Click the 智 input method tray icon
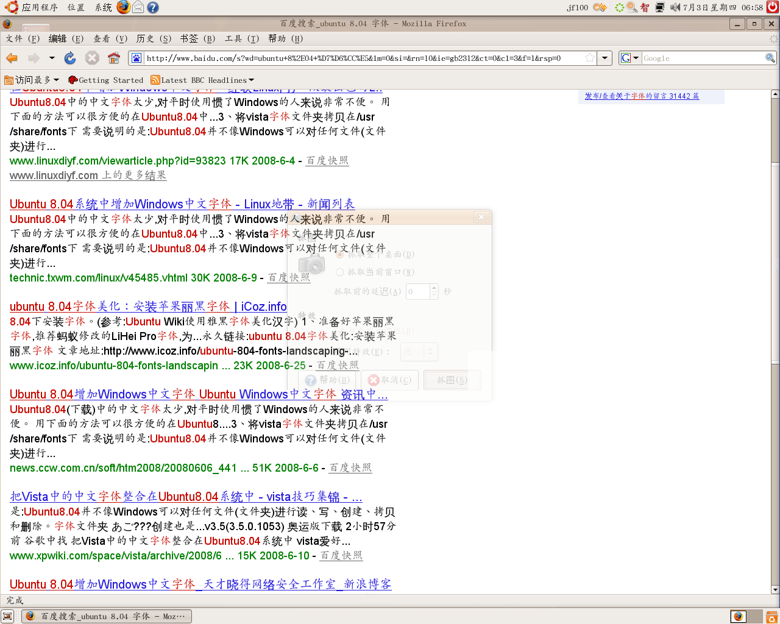The height and width of the screenshot is (624, 780). (x=645, y=7)
